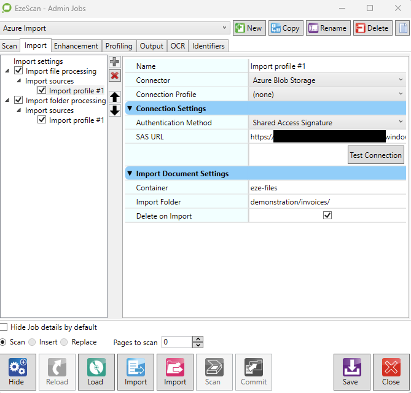This screenshot has width=411, height=393.
Task: Move profile down with the down arrow
Action: click(x=114, y=111)
